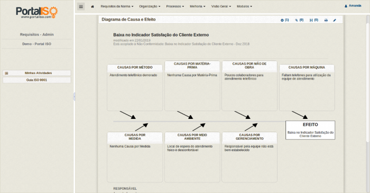Viewport: 370px width, 193px height.
Task: Click 'Nenhuma Causa por Medida' text
Action: point(130,146)
